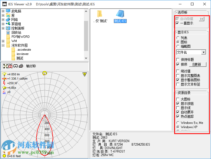Click the >> expand options button
Viewport: 211px width, 159px height.
click(x=201, y=19)
